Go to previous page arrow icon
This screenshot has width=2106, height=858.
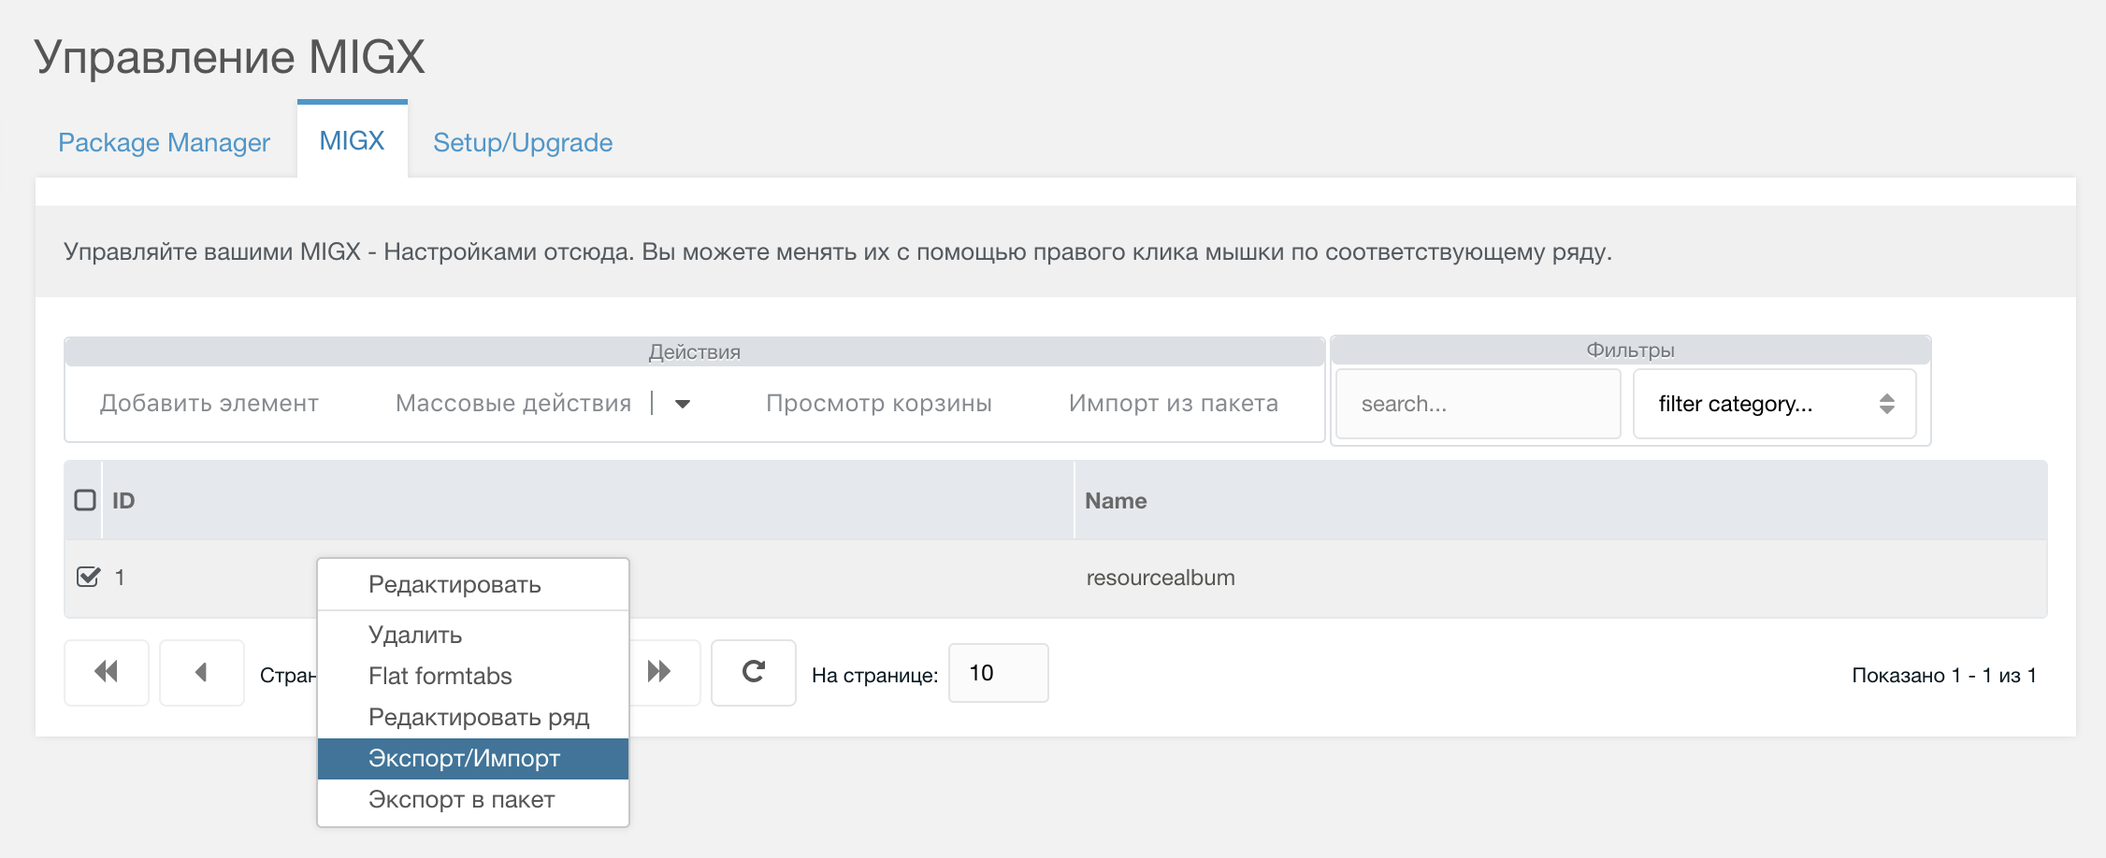click(x=202, y=672)
